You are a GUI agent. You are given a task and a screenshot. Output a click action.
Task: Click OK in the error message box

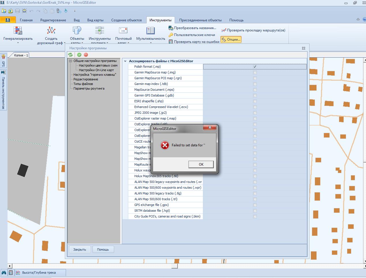point(201,164)
